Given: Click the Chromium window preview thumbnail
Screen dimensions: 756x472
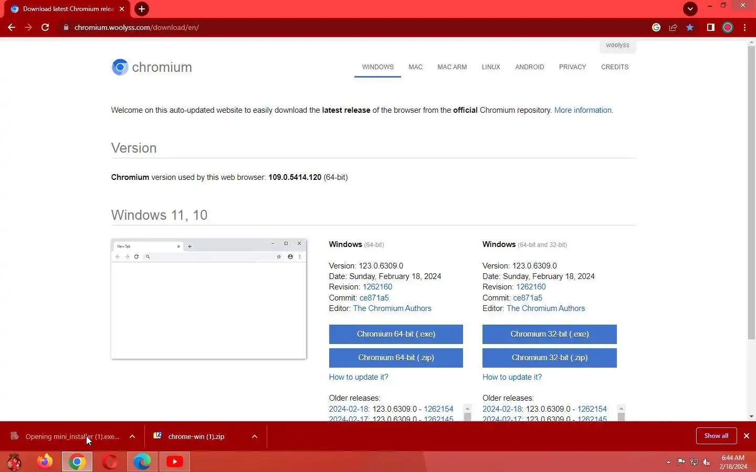Looking at the screenshot, I should [208, 299].
